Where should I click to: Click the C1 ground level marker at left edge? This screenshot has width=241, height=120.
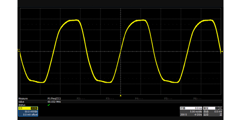[19, 50]
